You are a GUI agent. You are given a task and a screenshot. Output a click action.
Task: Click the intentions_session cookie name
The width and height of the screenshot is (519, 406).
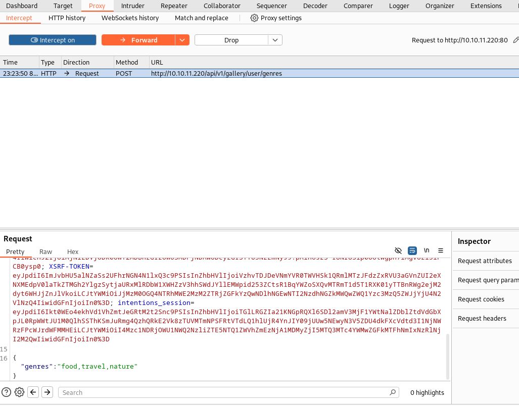click(154, 303)
